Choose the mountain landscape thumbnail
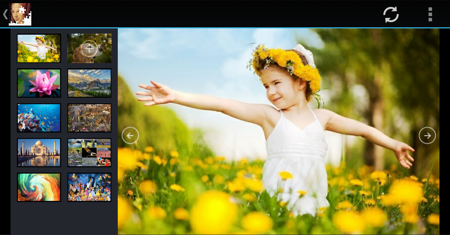Viewport: 450px width, 235px height. [x=89, y=83]
